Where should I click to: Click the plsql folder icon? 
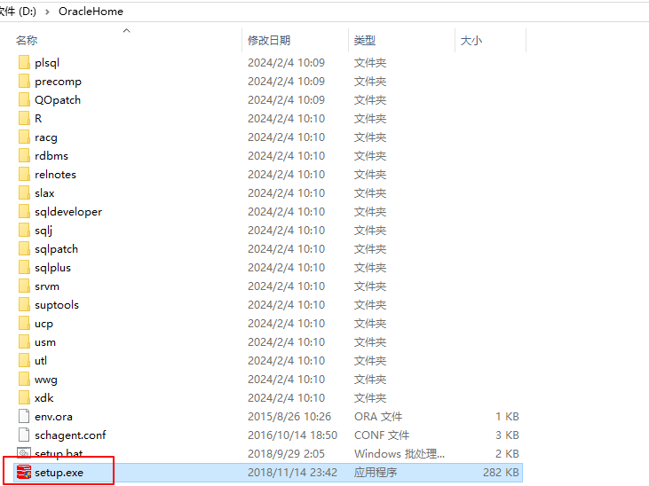click(x=24, y=62)
